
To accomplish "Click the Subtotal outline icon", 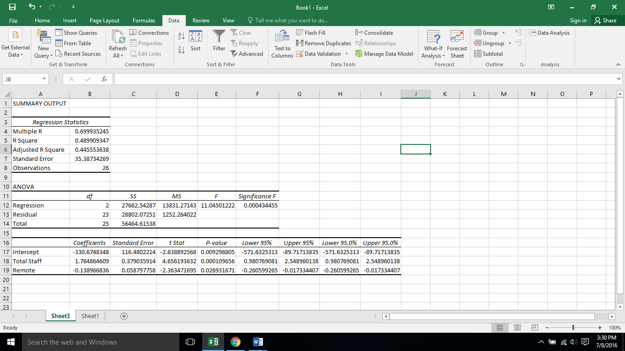I will pyautogui.click(x=478, y=54).
